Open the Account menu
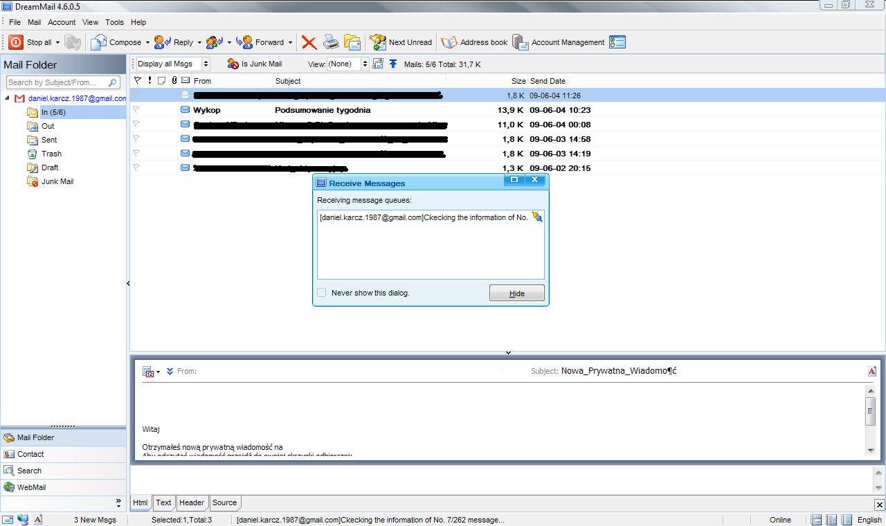The image size is (886, 526). [x=62, y=22]
